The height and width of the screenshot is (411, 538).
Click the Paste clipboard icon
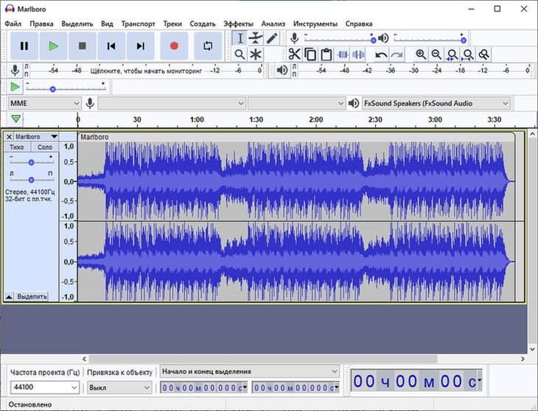[x=326, y=55]
